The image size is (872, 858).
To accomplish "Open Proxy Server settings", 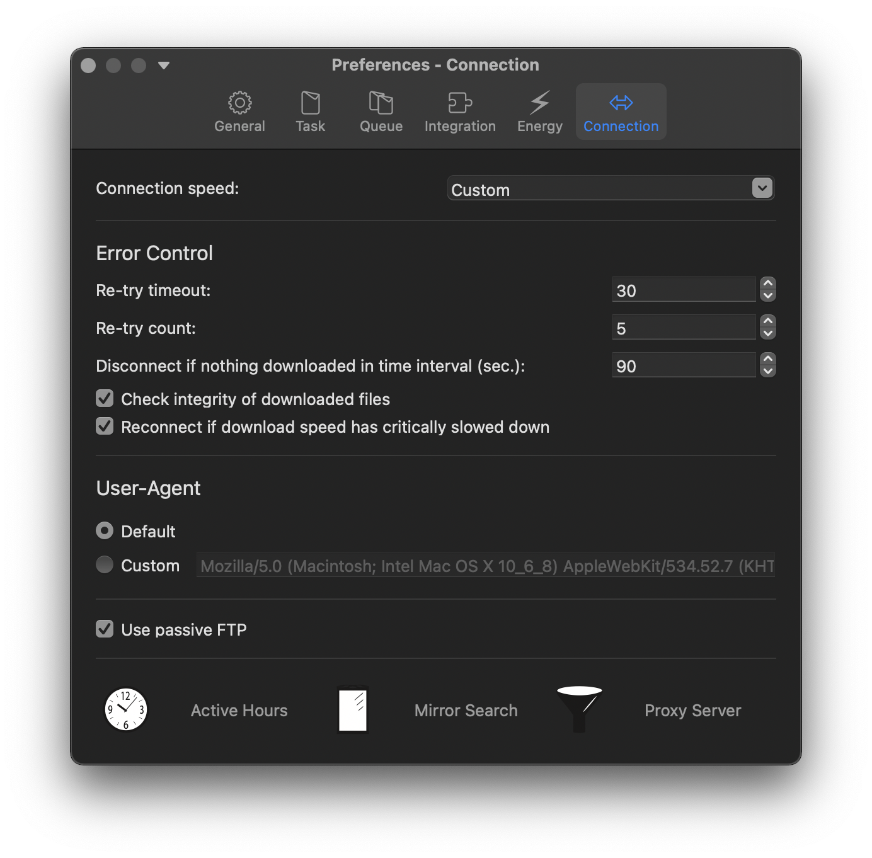I will (x=692, y=710).
